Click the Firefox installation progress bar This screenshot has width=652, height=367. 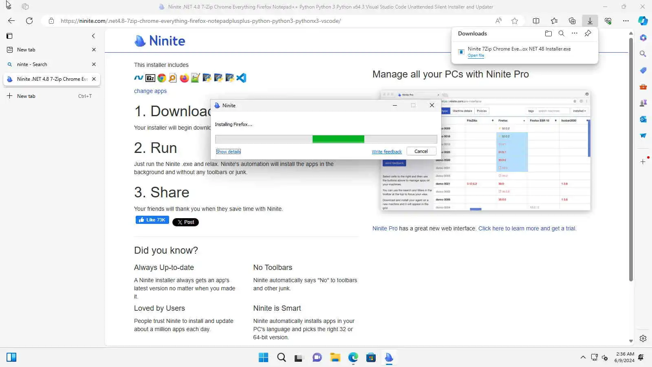[x=326, y=139]
